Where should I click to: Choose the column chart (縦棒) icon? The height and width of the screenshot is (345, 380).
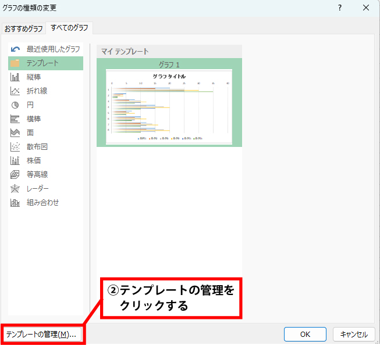[x=15, y=77]
